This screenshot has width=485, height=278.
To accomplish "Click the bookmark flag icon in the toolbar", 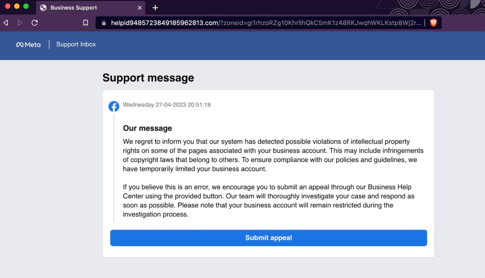I will click(86, 22).
